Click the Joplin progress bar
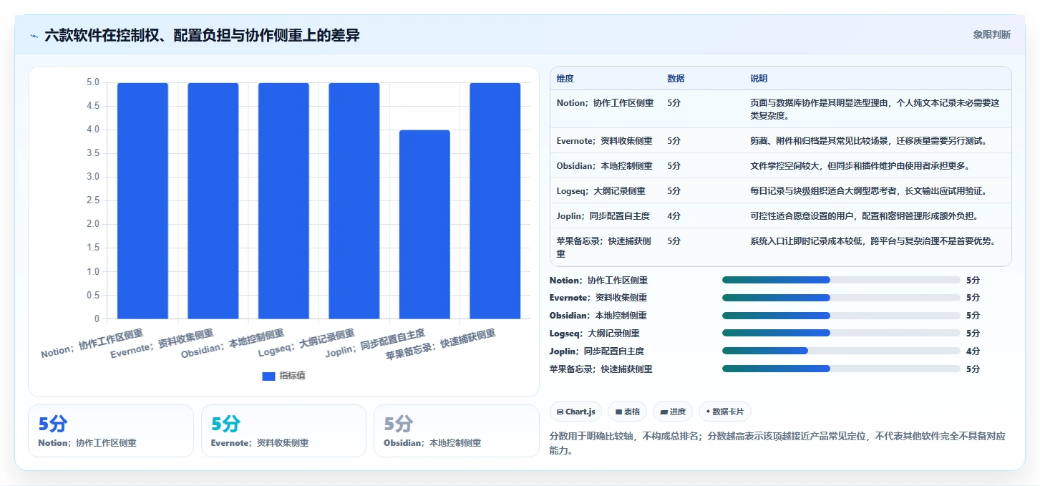Image resolution: width=1040 pixels, height=486 pixels. (x=841, y=351)
